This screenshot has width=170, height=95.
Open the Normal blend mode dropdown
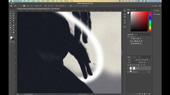click(x=133, y=62)
